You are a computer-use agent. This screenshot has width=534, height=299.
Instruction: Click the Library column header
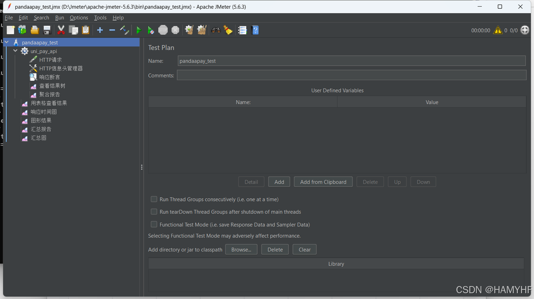[336, 264]
